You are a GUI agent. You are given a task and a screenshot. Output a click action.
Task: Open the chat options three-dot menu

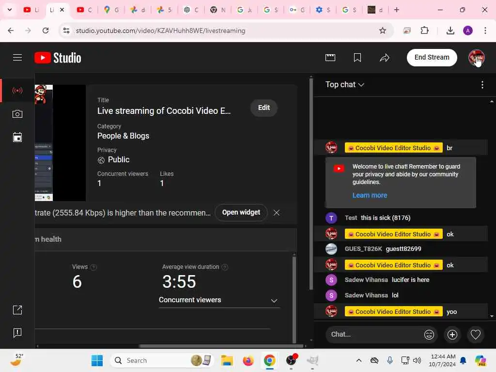coord(482,85)
